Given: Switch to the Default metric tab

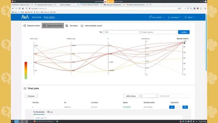Looking at the screenshot, I should [x=31, y=26].
